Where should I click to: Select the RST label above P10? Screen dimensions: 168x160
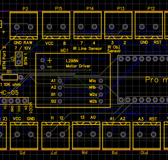pyautogui.click(x=153, y=119)
